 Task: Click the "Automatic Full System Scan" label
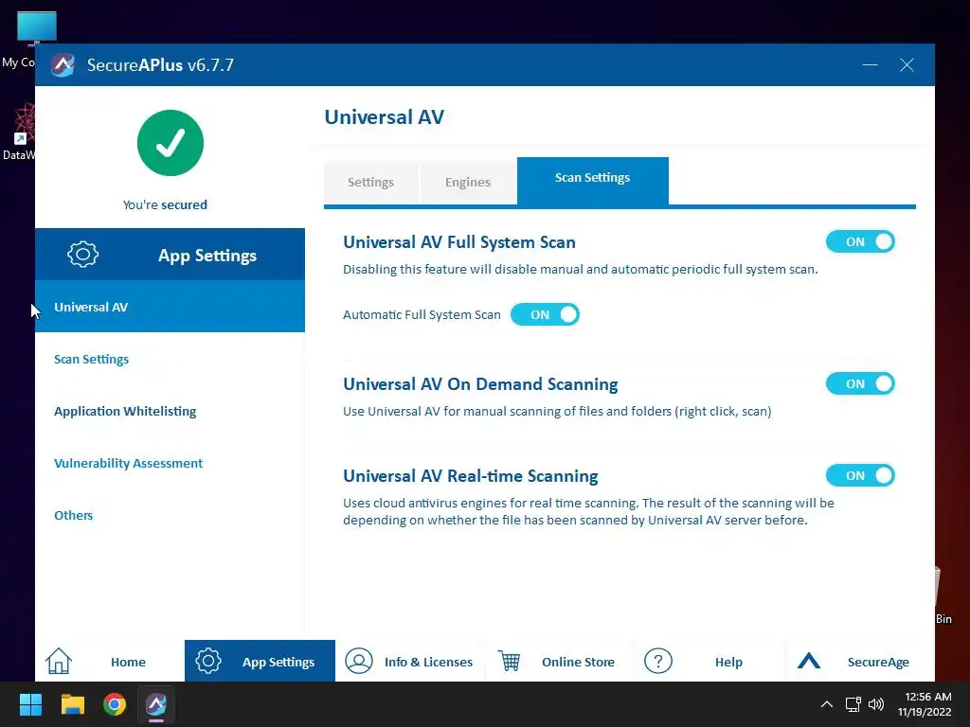coord(422,314)
